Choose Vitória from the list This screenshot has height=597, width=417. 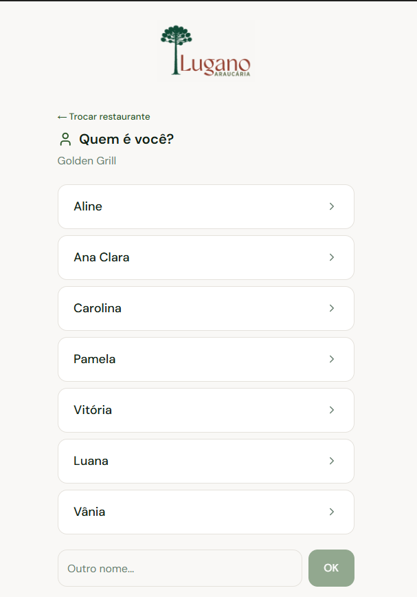click(x=205, y=410)
